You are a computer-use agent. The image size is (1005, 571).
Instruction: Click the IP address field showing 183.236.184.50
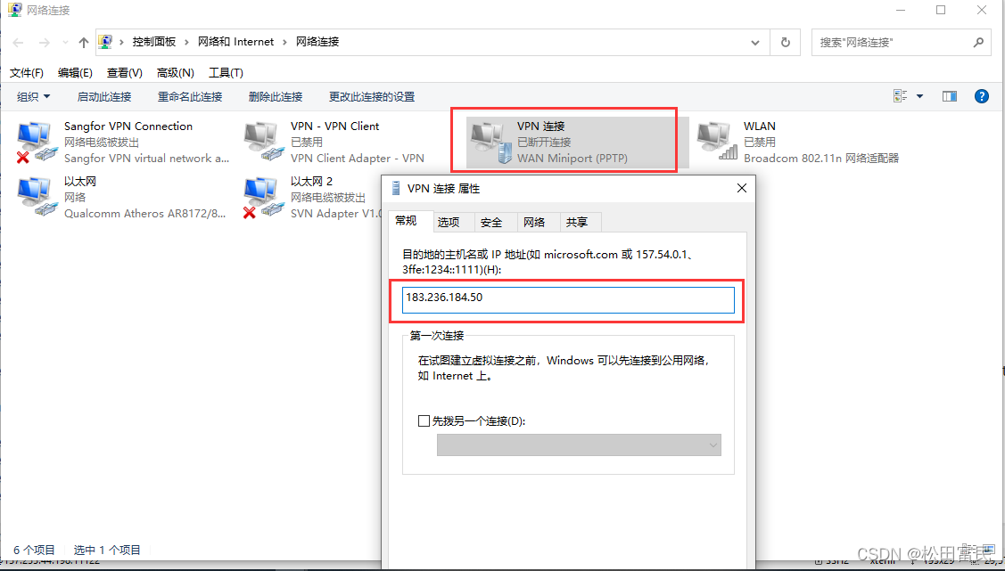(568, 299)
